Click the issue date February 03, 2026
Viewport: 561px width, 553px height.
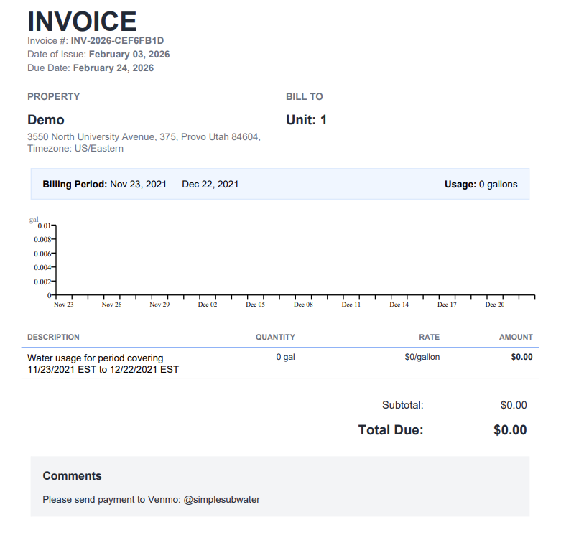[129, 55]
